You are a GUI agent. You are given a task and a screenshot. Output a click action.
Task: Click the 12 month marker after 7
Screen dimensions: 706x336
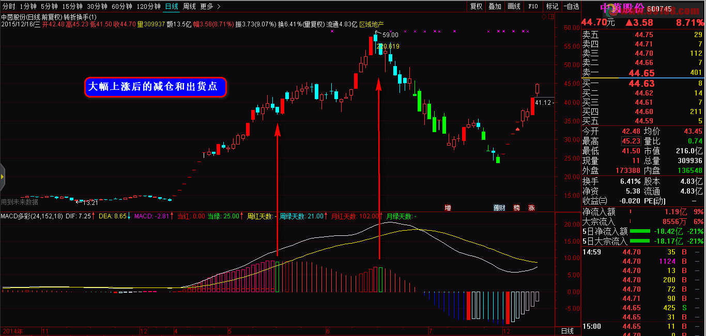click(x=506, y=331)
